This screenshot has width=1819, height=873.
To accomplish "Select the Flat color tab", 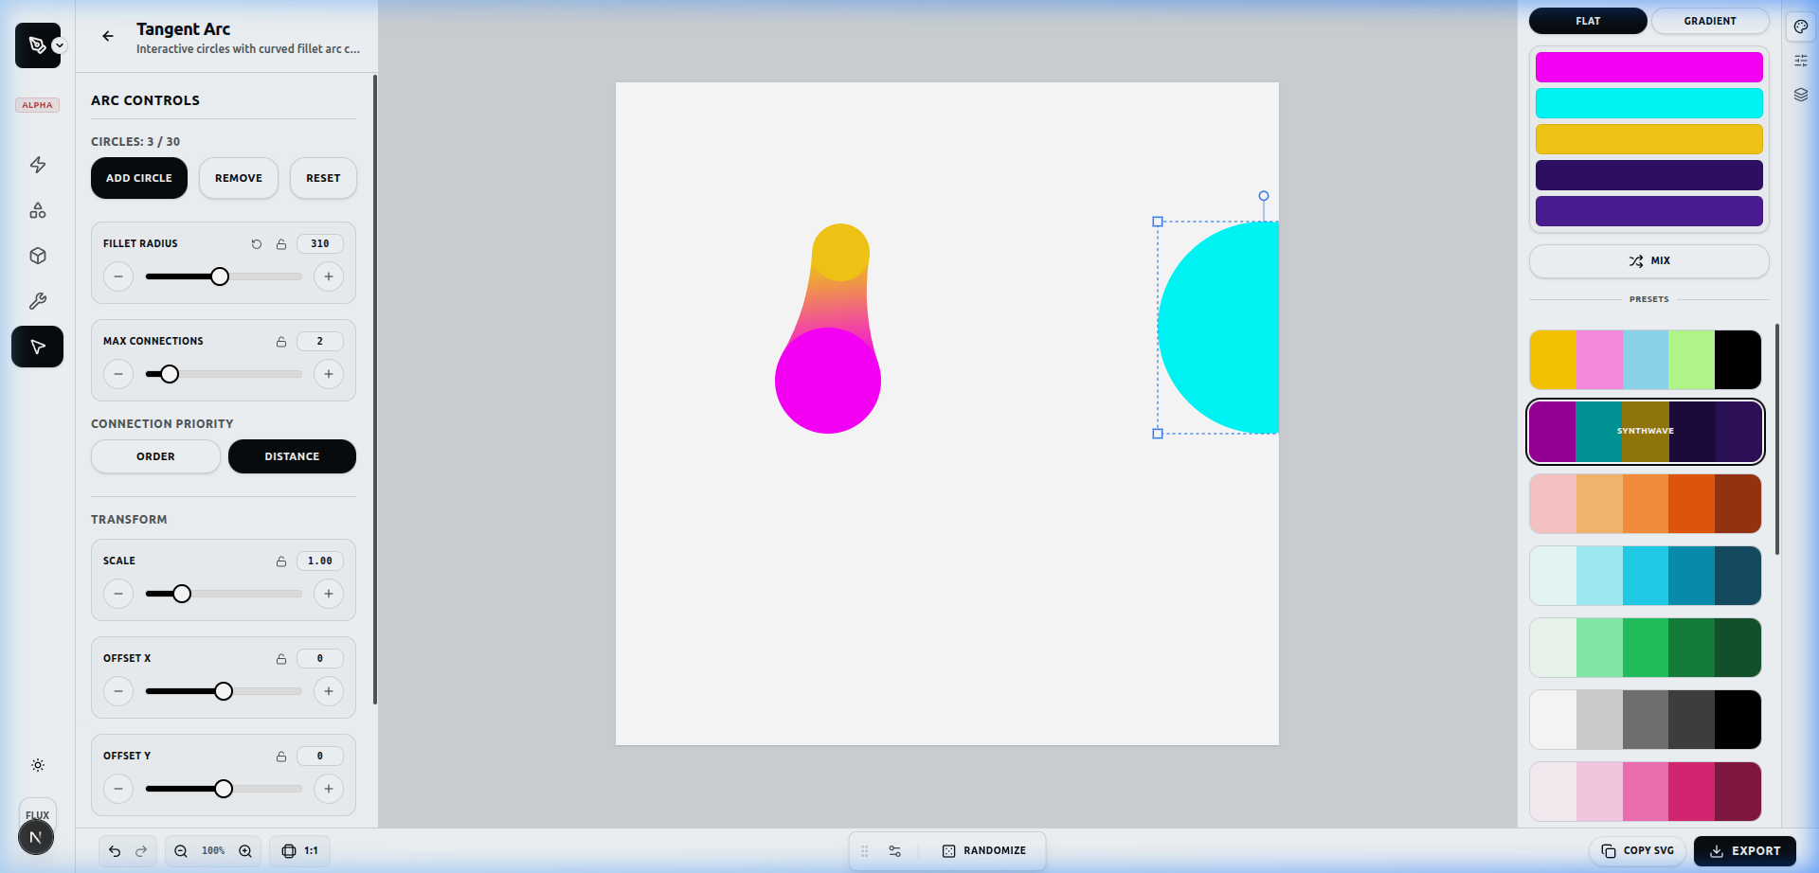I will pos(1588,21).
